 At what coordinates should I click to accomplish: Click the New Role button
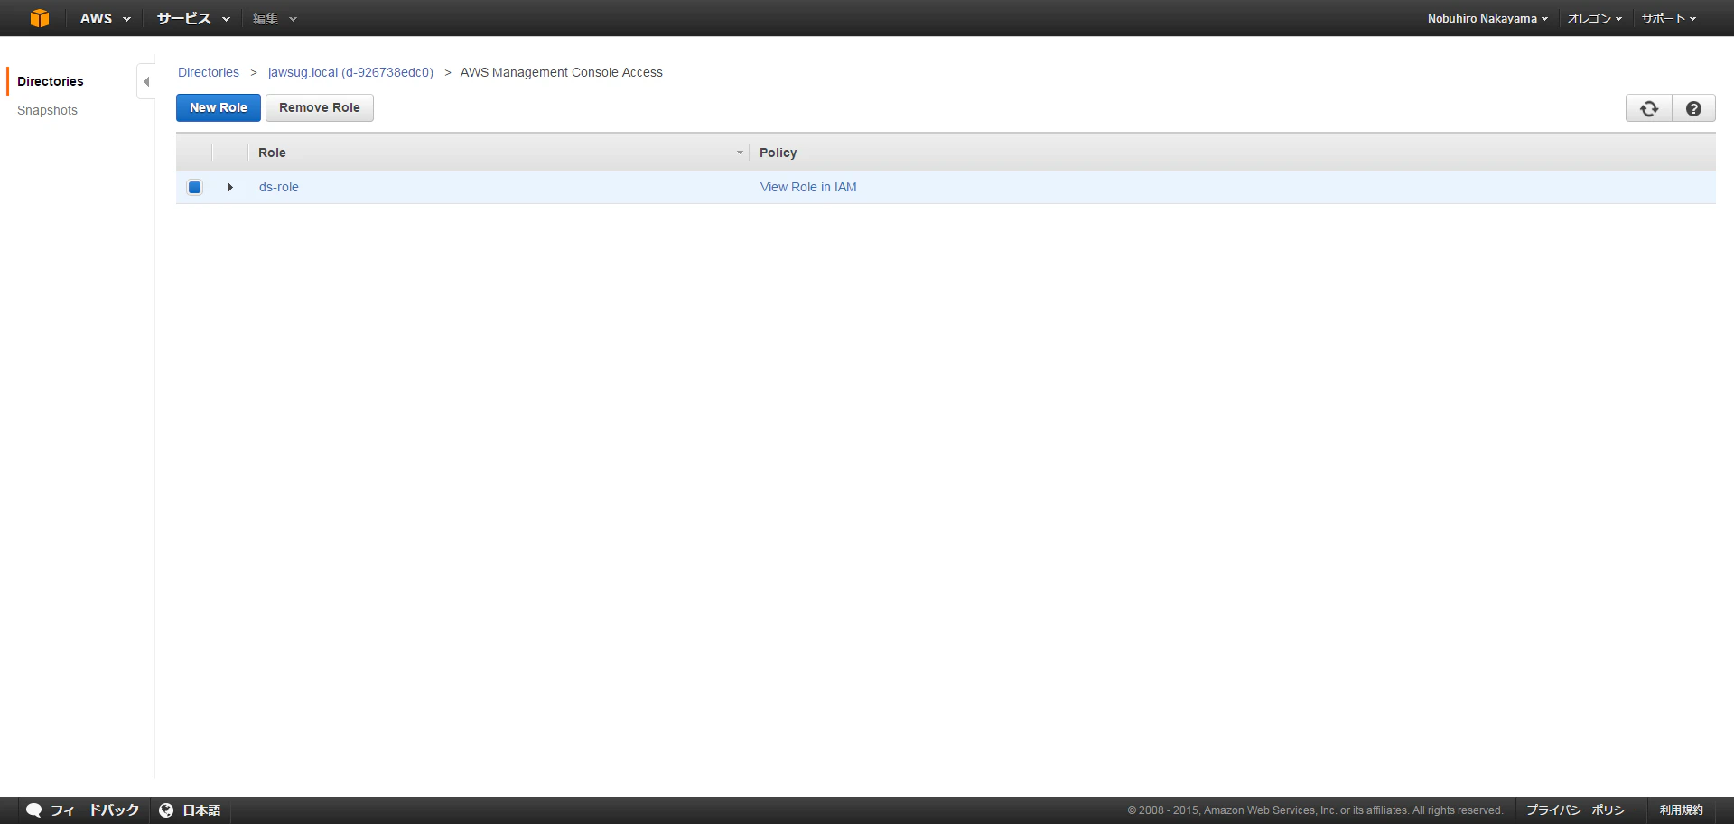[x=218, y=107]
